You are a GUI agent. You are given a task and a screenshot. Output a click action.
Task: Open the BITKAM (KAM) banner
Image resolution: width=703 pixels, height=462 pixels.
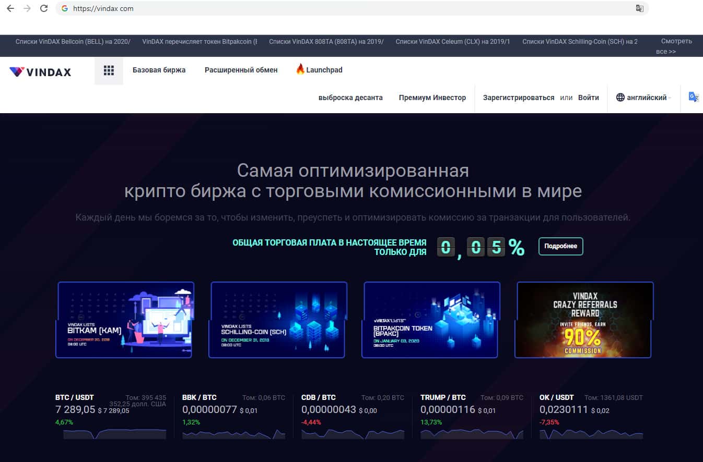pyautogui.click(x=124, y=320)
